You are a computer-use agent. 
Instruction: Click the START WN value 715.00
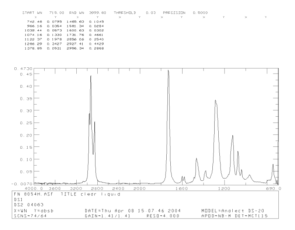(57, 13)
